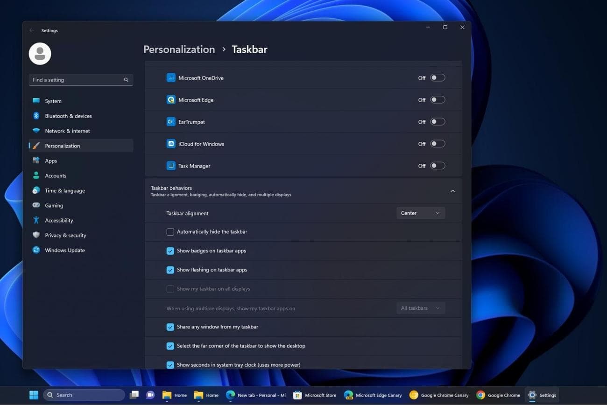Go to Windows Update section
Viewport: 607px width, 405px height.
pos(64,251)
